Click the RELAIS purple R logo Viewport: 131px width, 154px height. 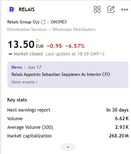tap(12, 9)
